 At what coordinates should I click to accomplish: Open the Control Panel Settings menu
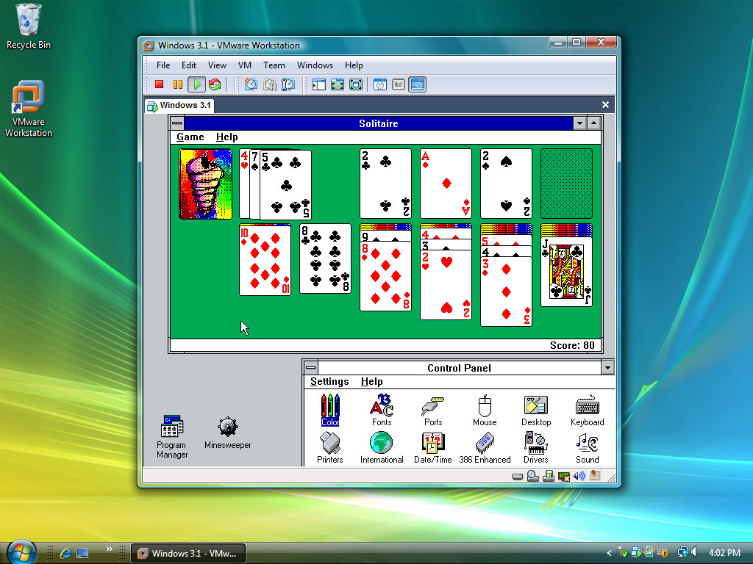[x=329, y=382]
